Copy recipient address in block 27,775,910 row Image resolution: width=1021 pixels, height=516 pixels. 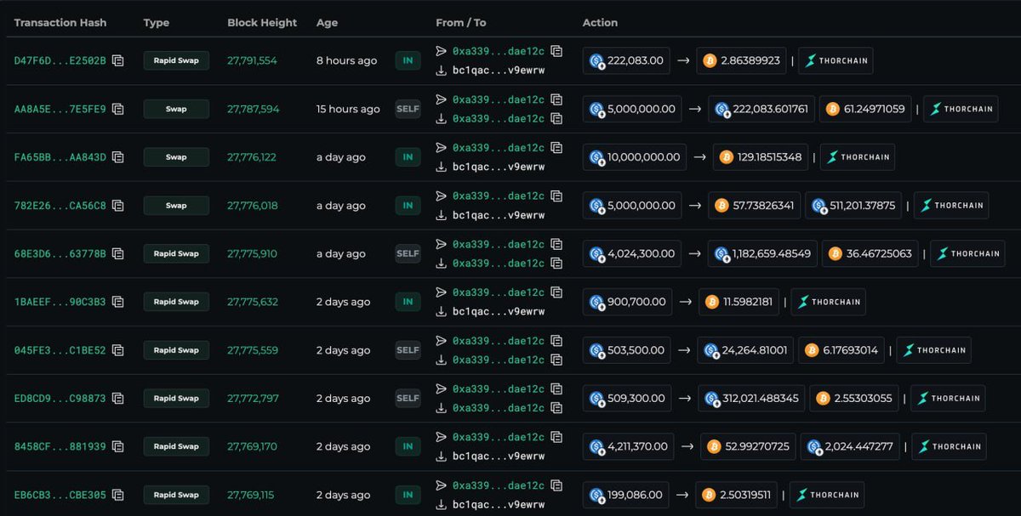point(556,264)
